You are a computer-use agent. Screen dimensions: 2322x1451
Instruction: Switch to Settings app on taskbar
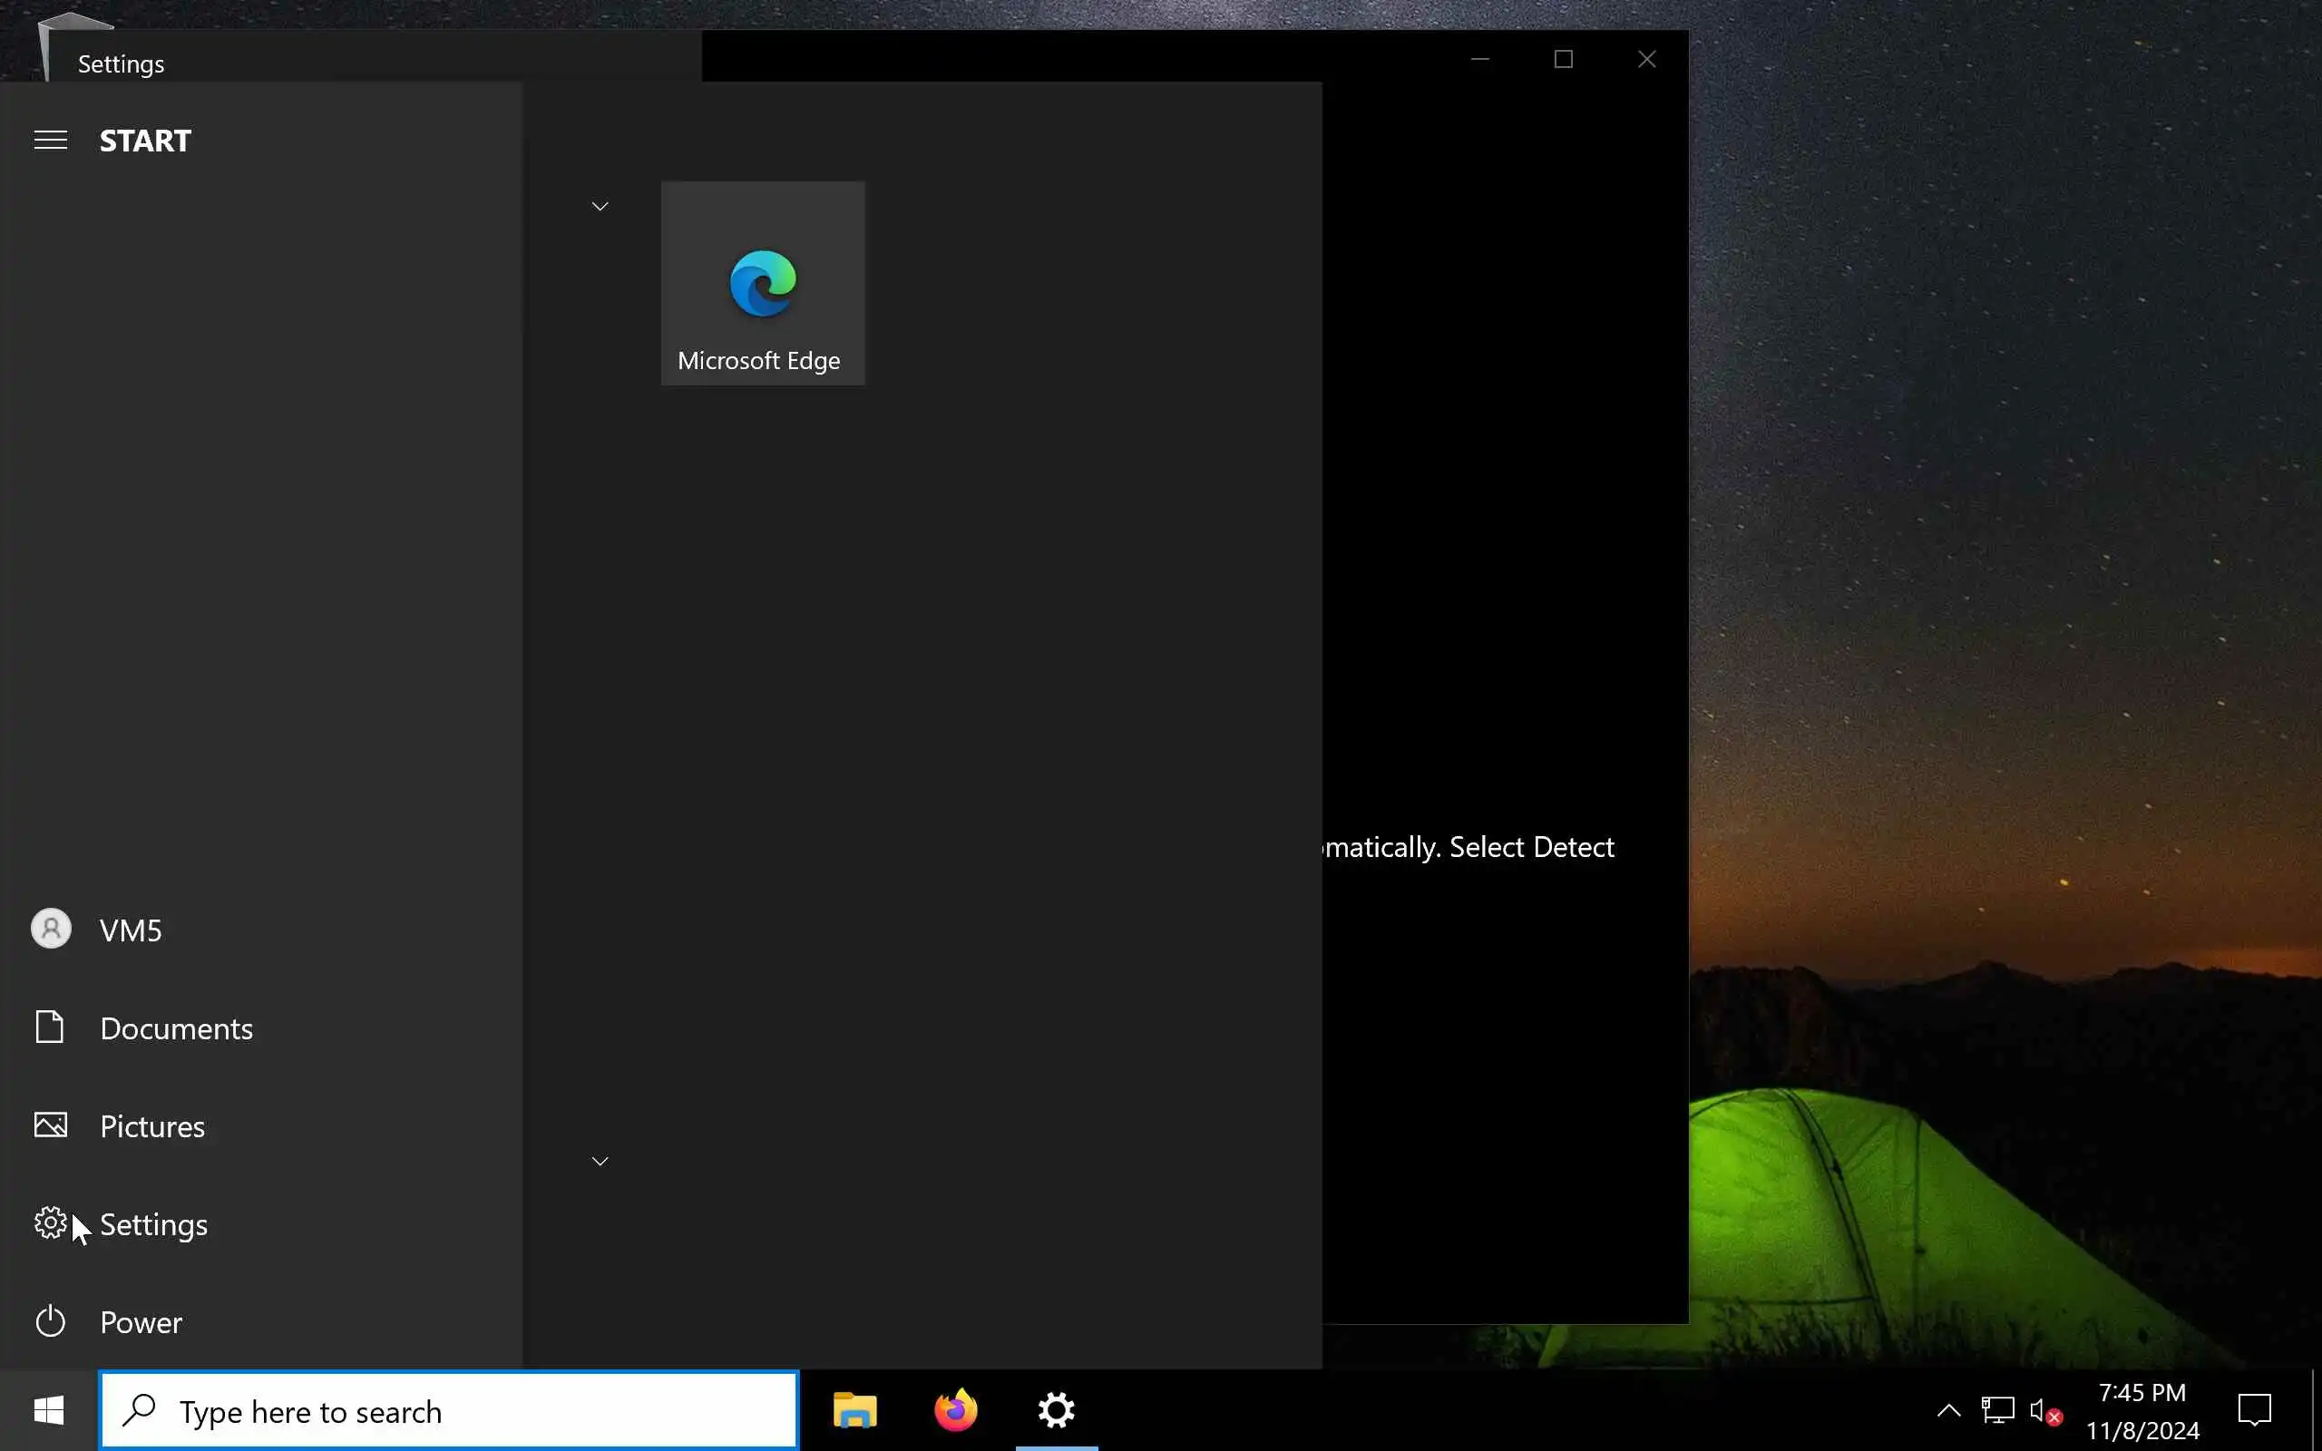click(1057, 1411)
